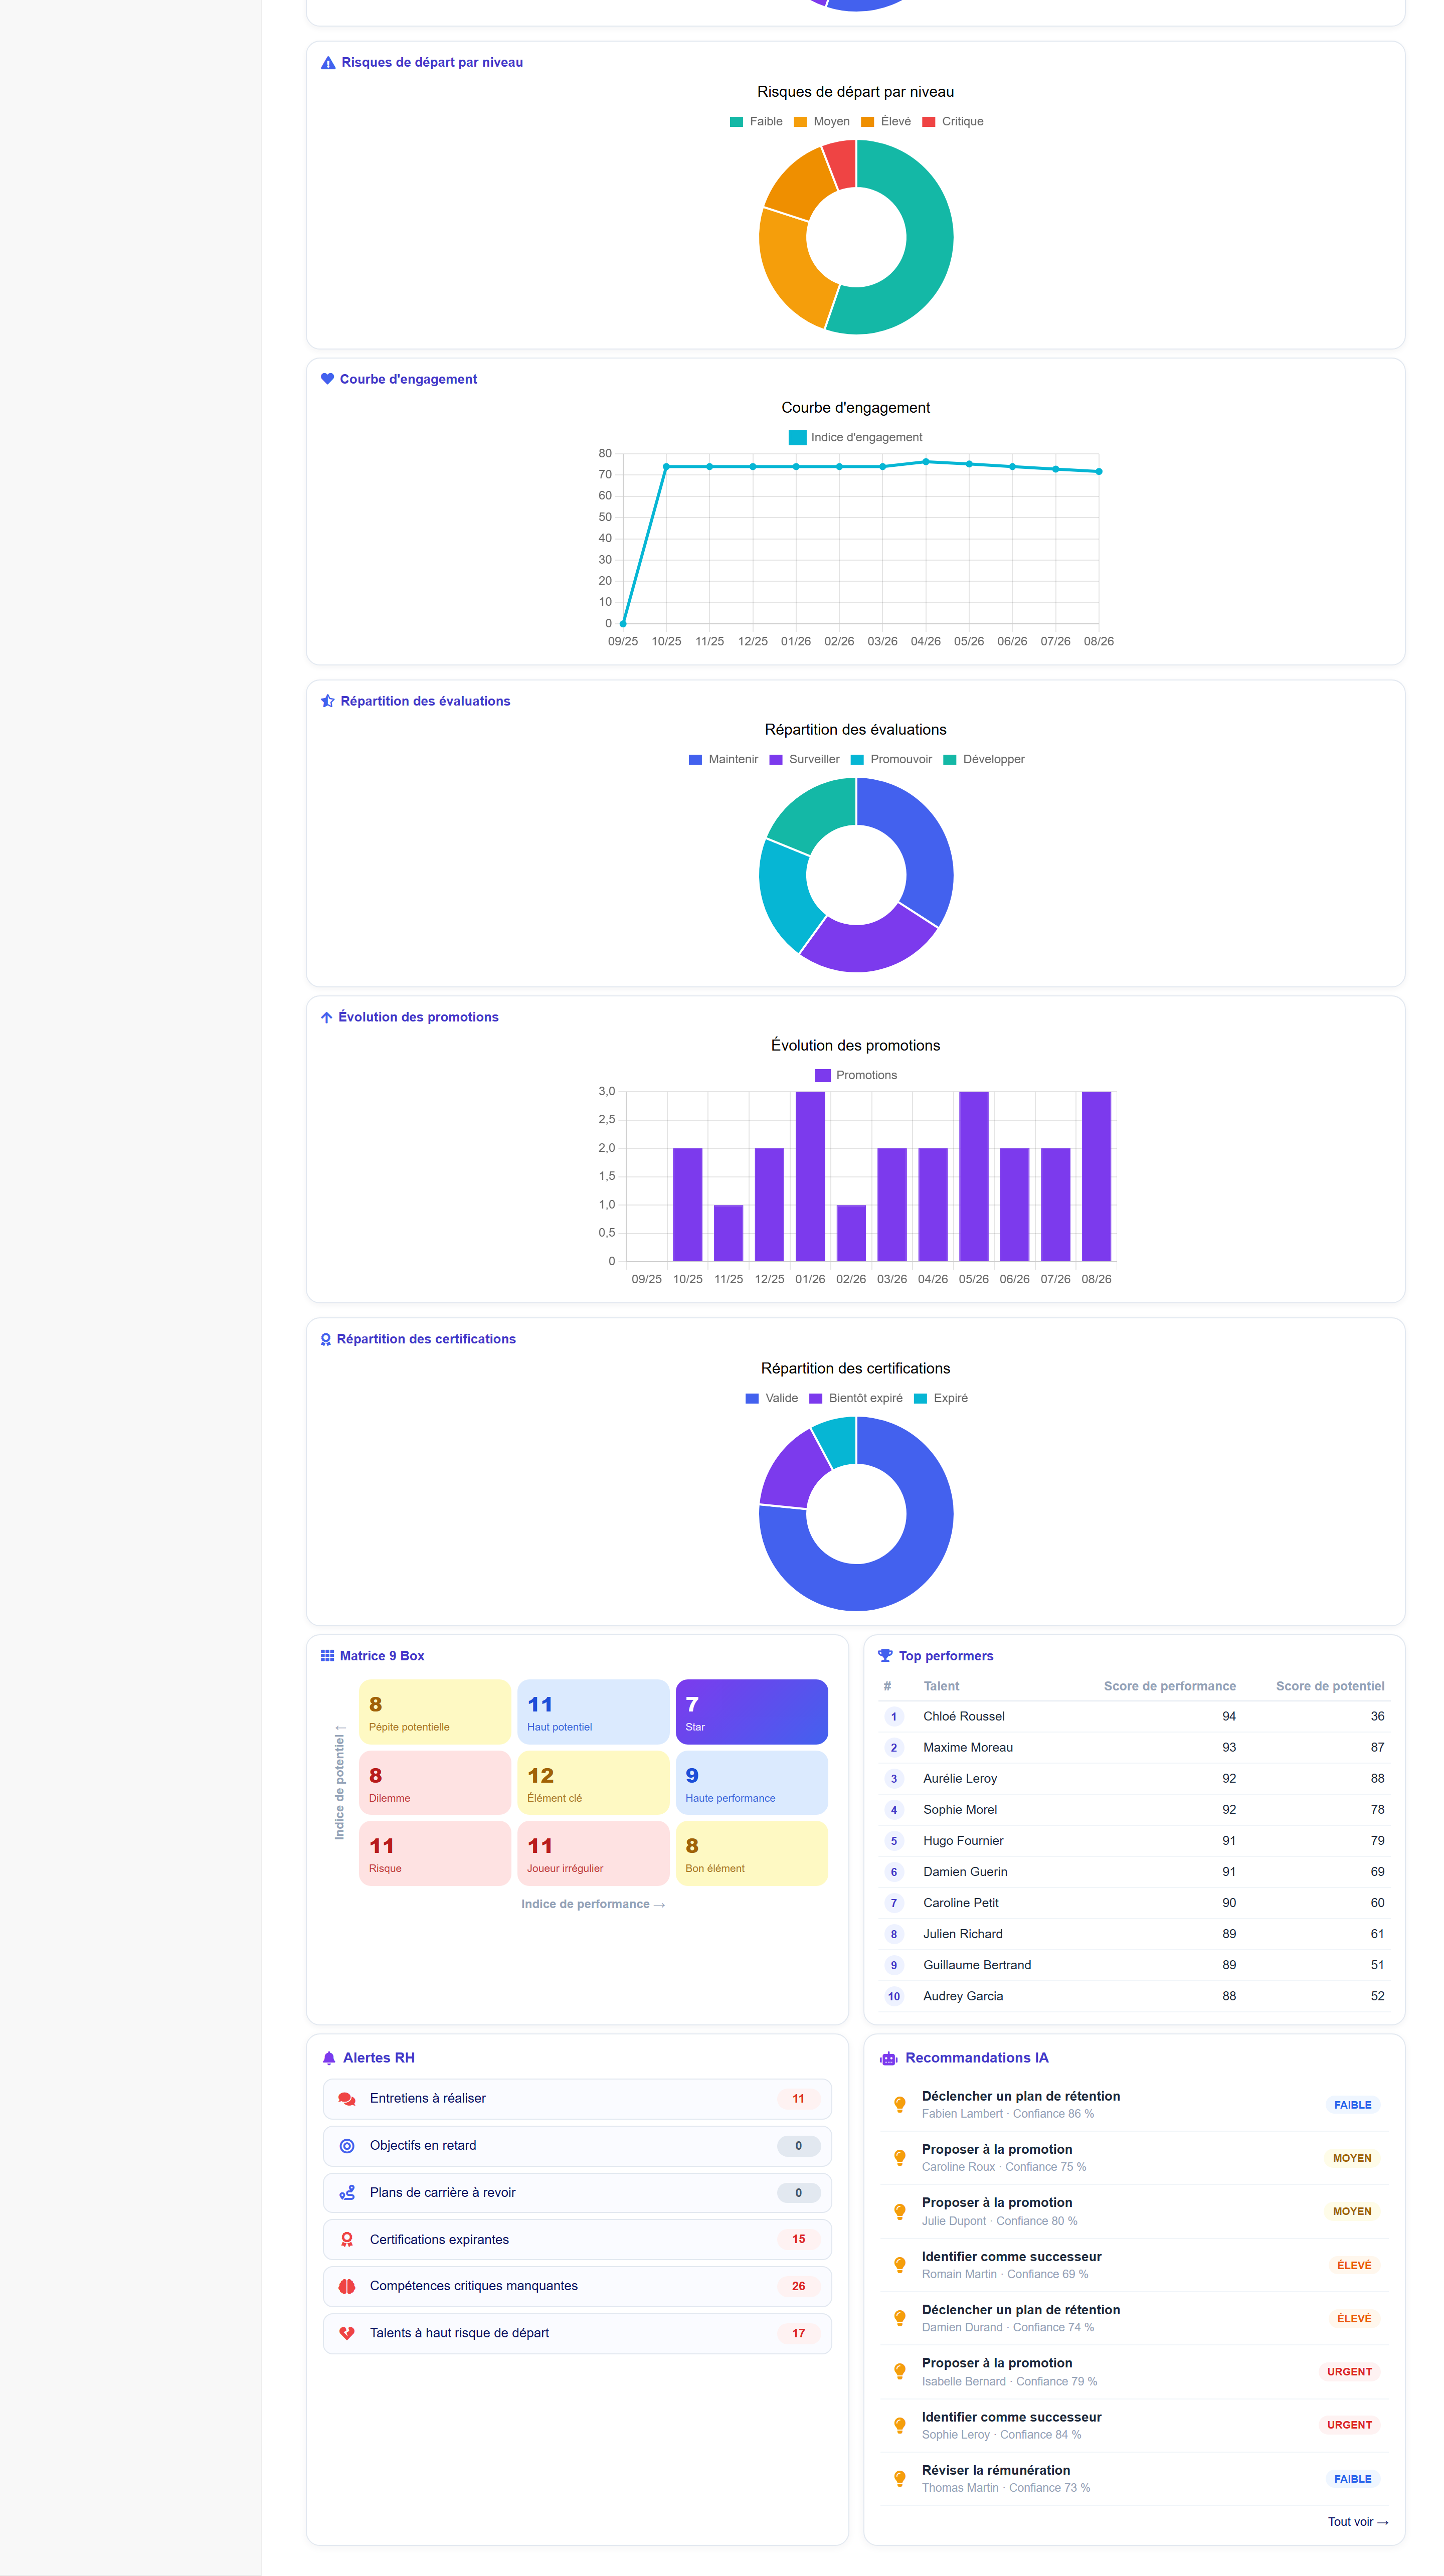Toggle the Promotions legend in bar chart
Viewport: 1444px width, 2576px height.
click(x=856, y=1076)
